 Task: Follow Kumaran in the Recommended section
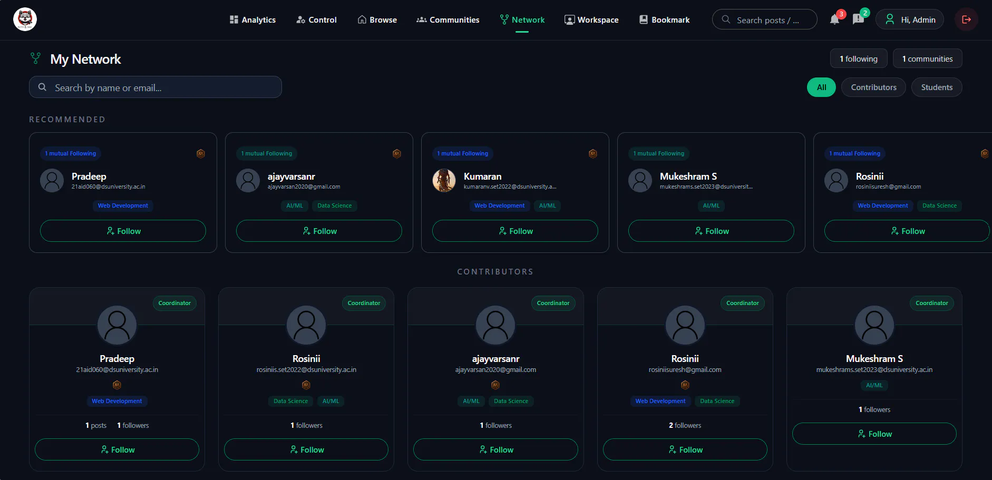(x=515, y=231)
